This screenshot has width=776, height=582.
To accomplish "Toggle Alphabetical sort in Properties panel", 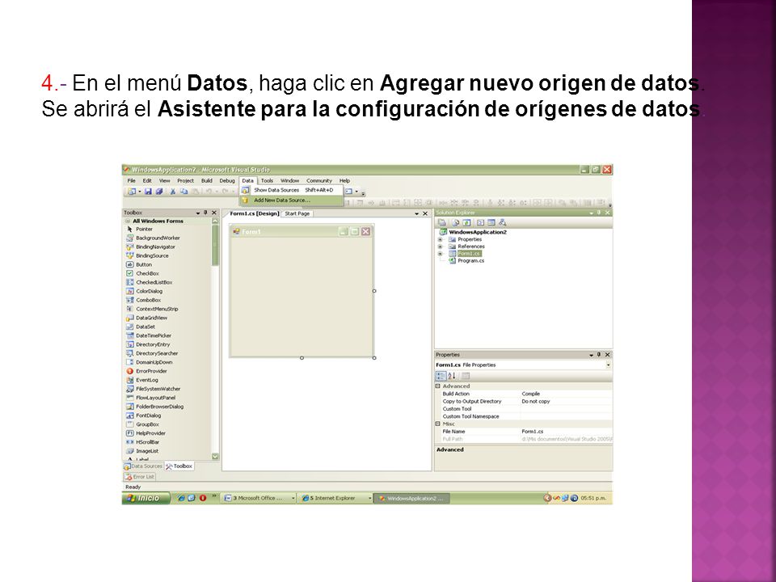I will (452, 376).
